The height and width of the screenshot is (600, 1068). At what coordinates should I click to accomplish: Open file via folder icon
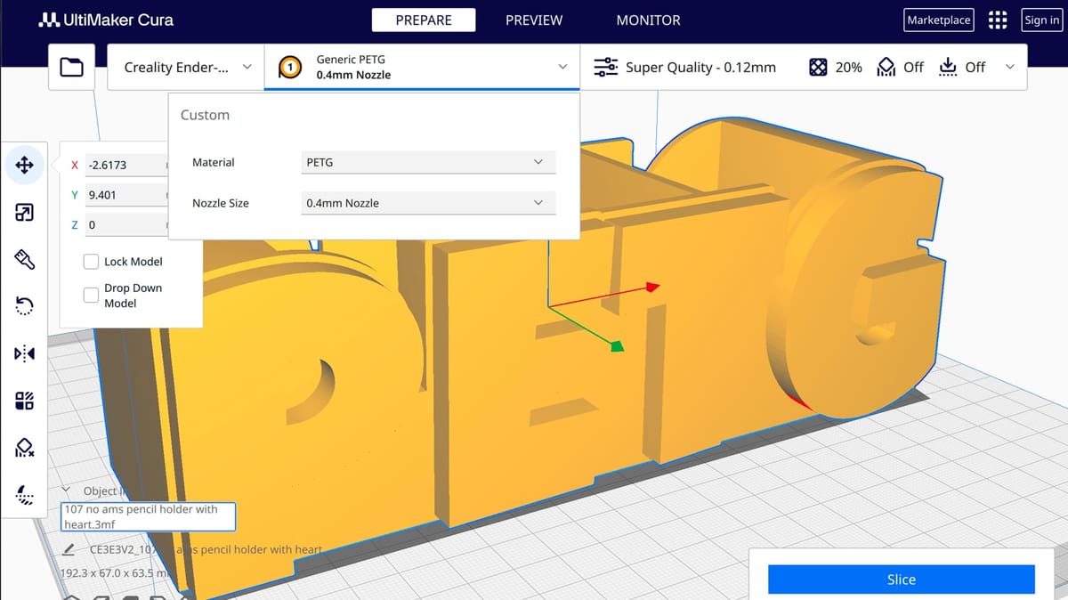(70, 67)
